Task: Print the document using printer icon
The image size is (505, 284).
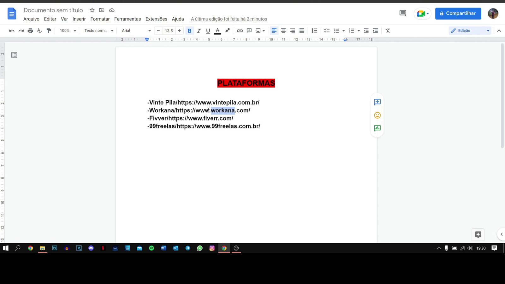Action: click(30, 31)
